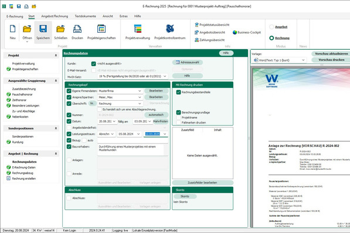Image resolution: width=350 pixels, height=233 pixels.
Task: Enable the Anlagen checkbox
Action: 69,160
